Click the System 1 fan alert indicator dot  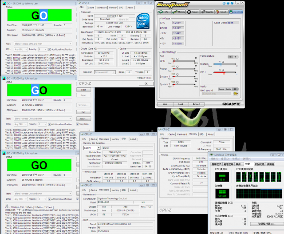tap(196, 73)
